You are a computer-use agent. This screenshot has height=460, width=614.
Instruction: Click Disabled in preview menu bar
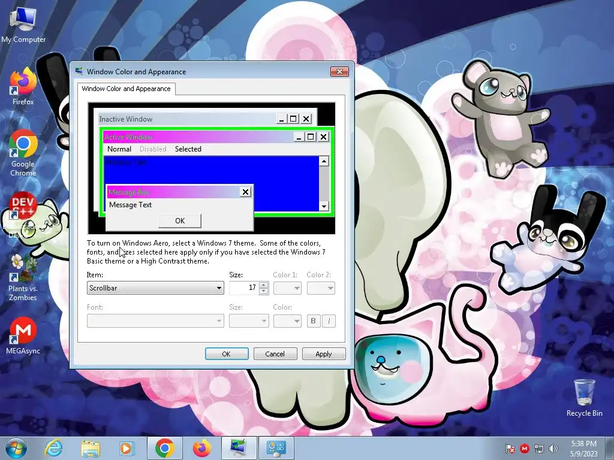coord(153,149)
